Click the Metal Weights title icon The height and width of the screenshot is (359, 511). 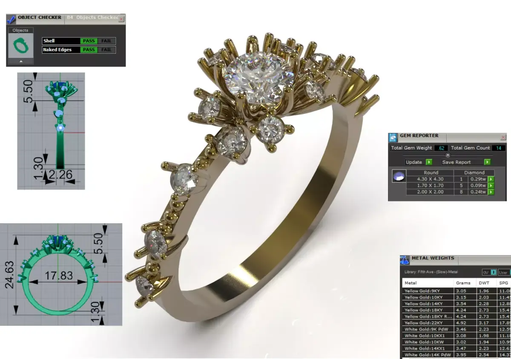tap(405, 259)
